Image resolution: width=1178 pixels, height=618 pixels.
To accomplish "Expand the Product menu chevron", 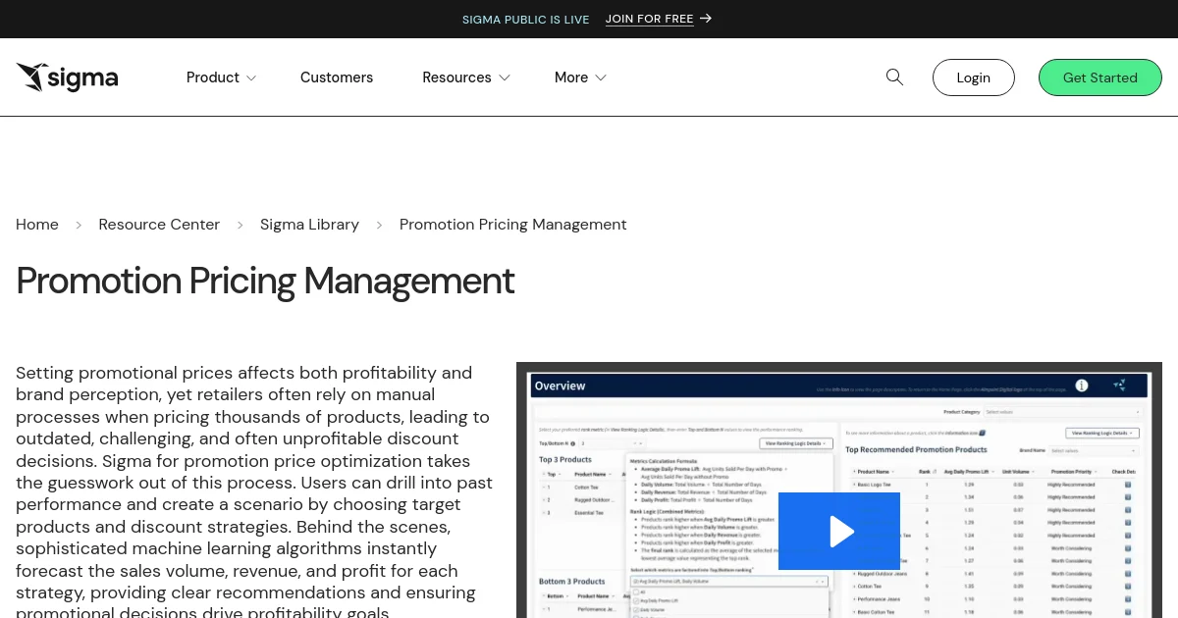I will [251, 77].
